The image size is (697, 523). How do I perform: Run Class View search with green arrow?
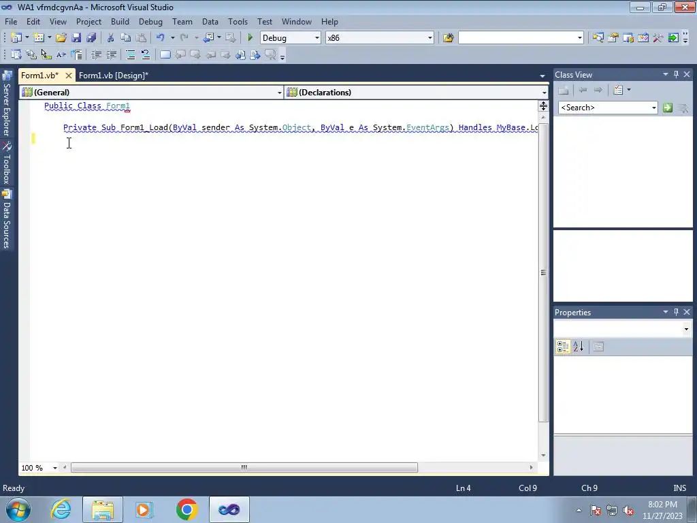(667, 108)
